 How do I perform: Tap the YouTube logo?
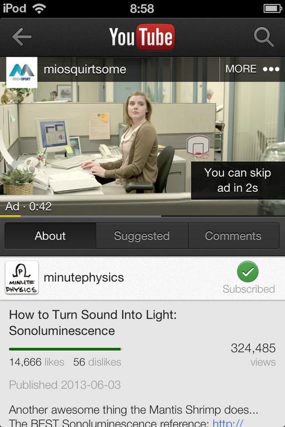(x=142, y=37)
